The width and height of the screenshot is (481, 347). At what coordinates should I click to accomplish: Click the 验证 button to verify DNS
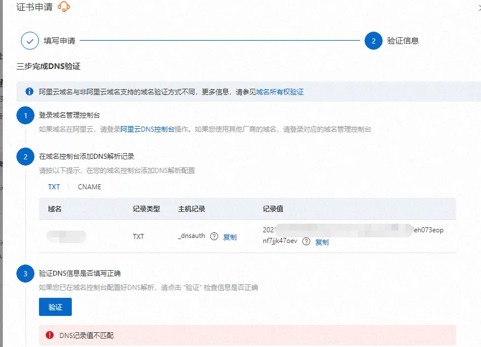coord(55,307)
